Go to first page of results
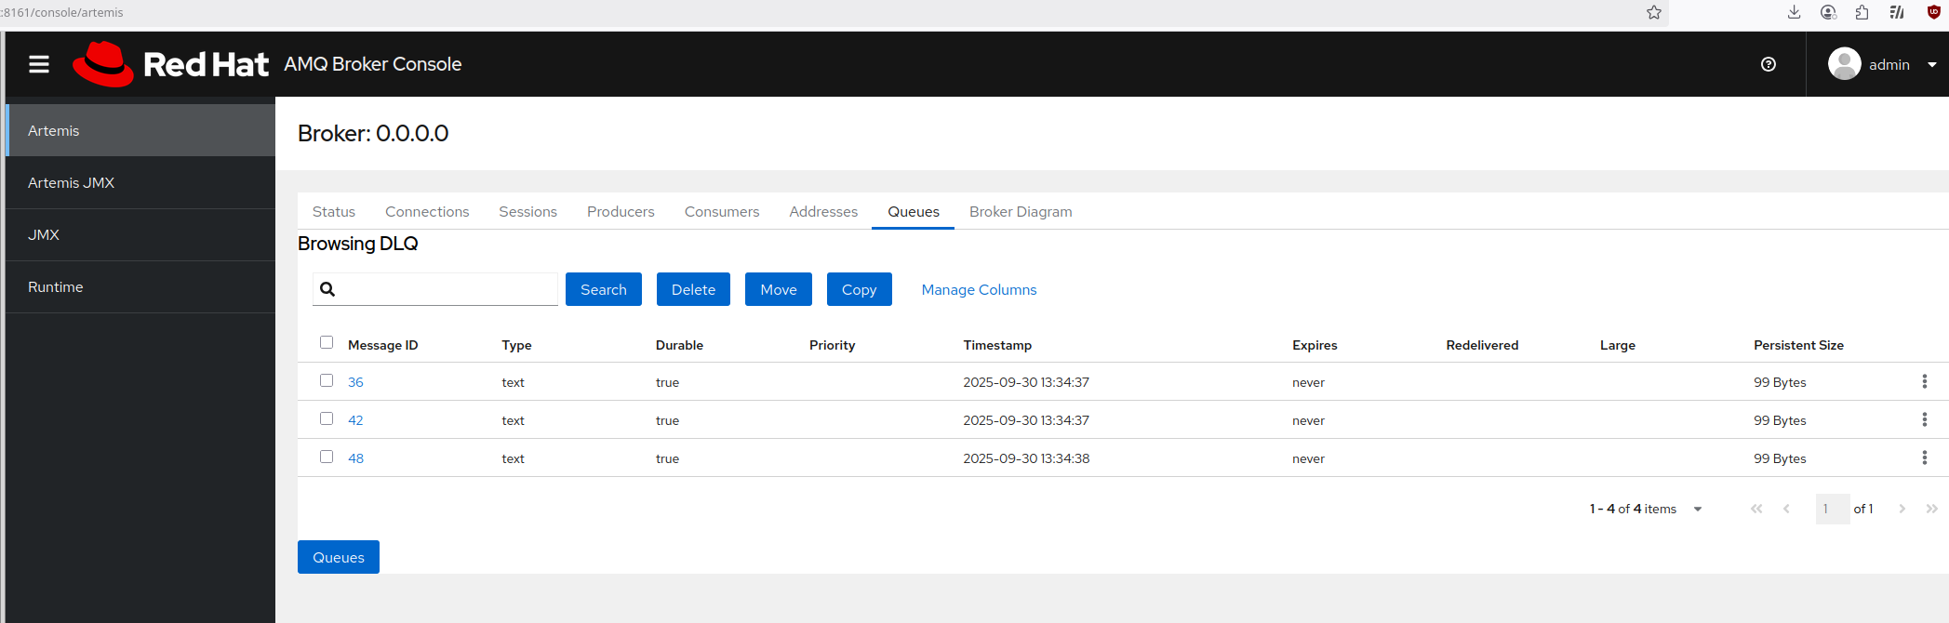Image resolution: width=1949 pixels, height=623 pixels. [1756, 509]
